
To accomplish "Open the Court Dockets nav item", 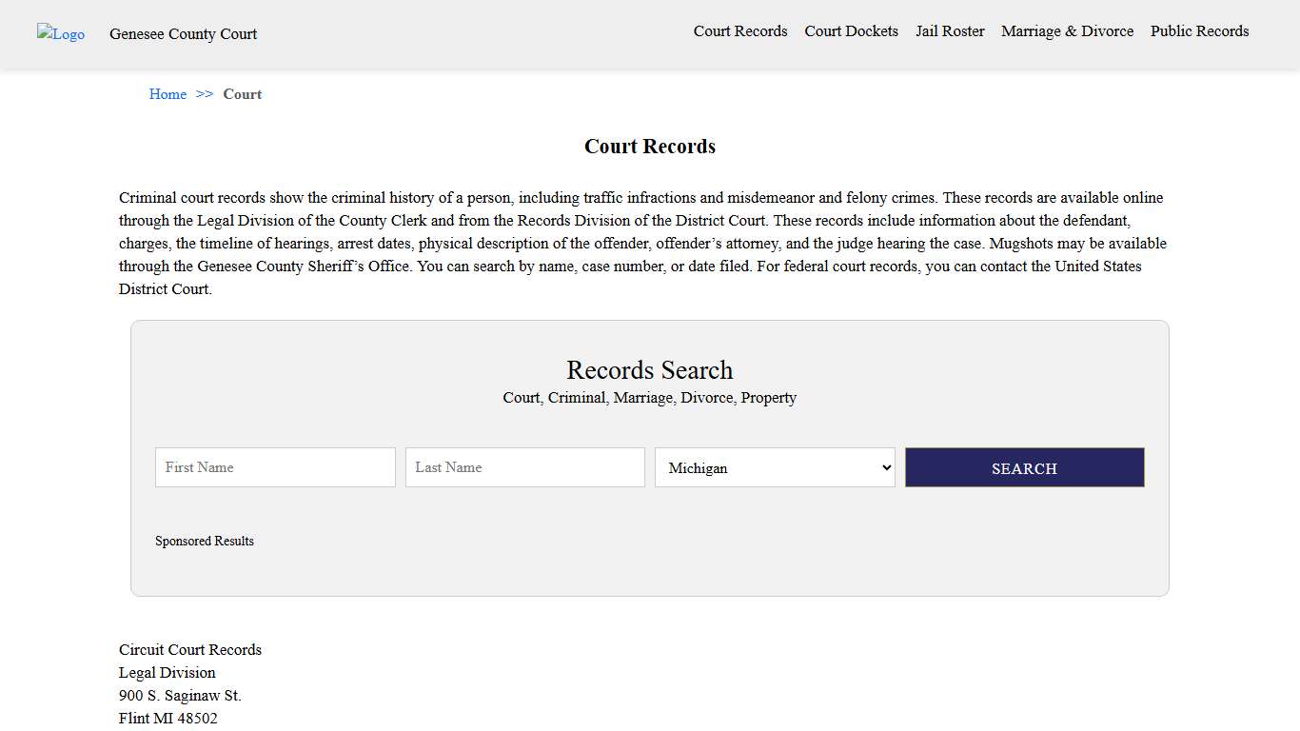I will pyautogui.click(x=851, y=31).
